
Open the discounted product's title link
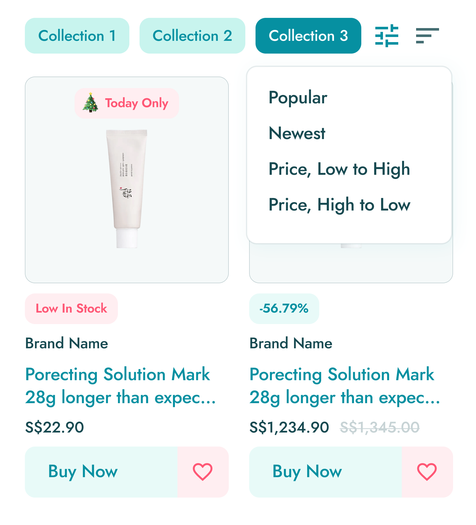(345, 386)
